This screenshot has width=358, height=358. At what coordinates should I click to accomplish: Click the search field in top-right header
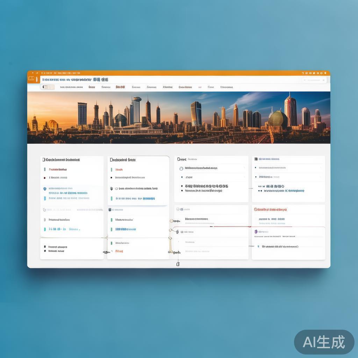(314, 80)
